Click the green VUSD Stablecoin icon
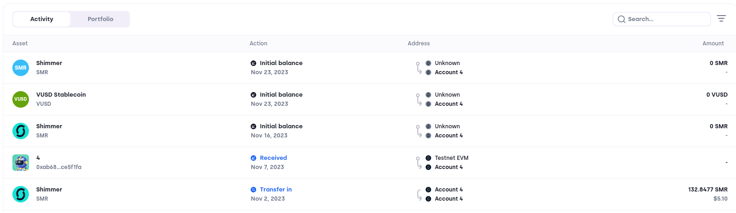 [x=21, y=99]
